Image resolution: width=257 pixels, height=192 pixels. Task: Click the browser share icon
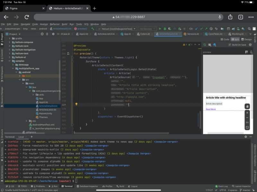coord(230,17)
